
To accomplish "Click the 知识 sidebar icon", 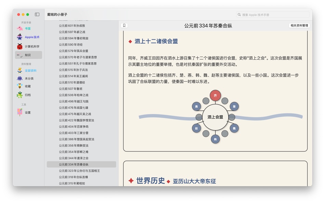I will (x=19, y=54).
